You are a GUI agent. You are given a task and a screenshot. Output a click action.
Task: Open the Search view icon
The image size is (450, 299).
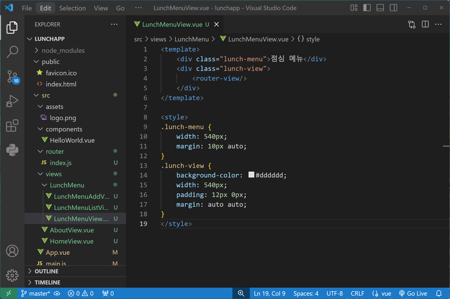coord(12,52)
